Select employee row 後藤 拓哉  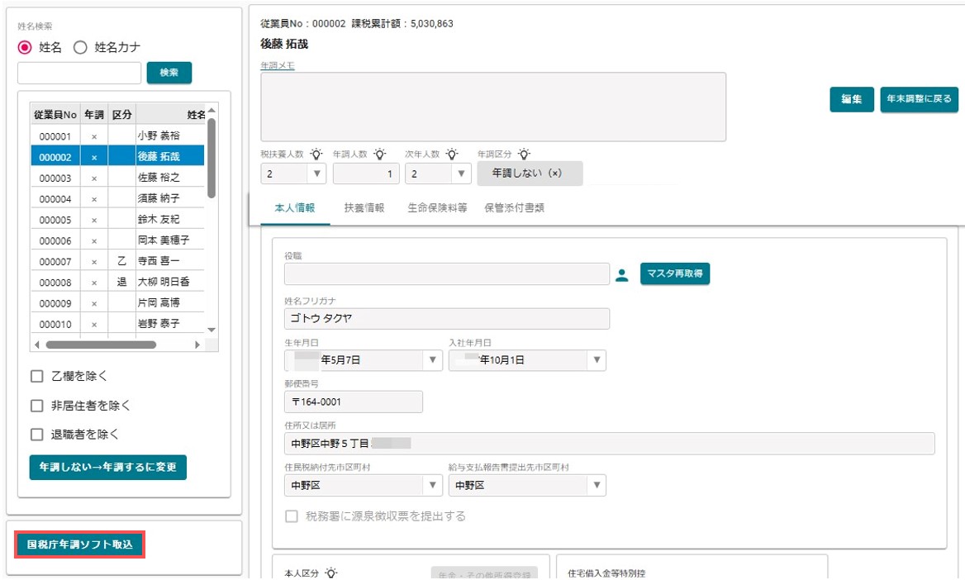pyautogui.click(x=117, y=157)
